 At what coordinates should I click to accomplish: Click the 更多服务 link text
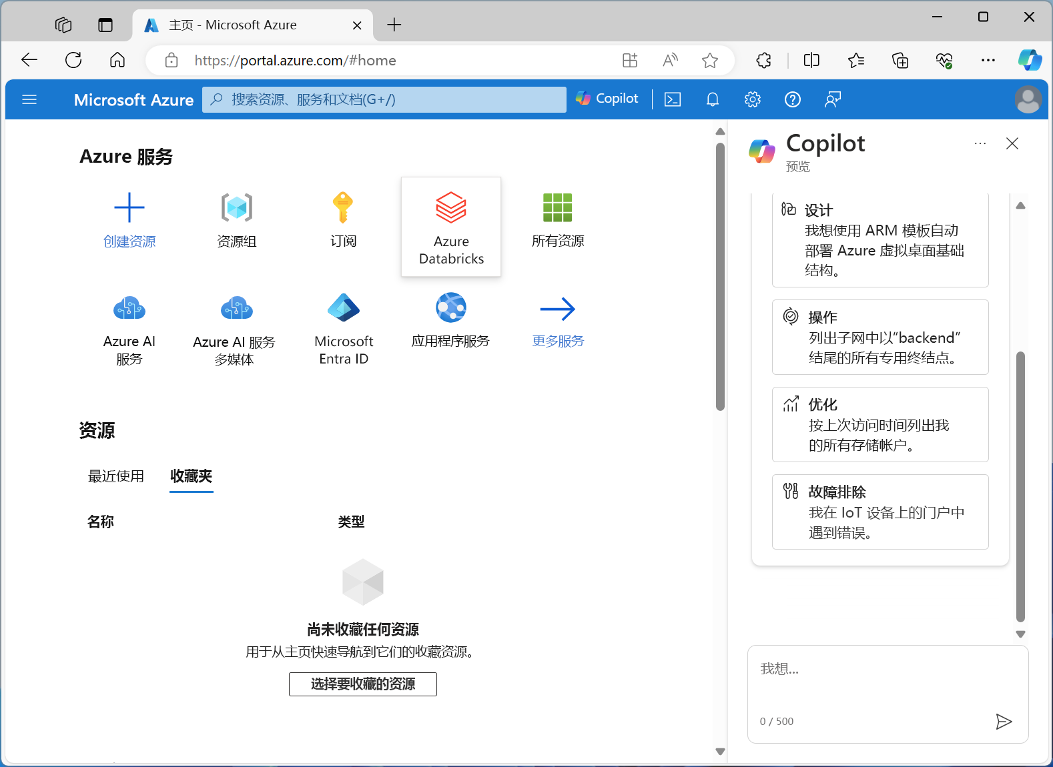(x=558, y=341)
